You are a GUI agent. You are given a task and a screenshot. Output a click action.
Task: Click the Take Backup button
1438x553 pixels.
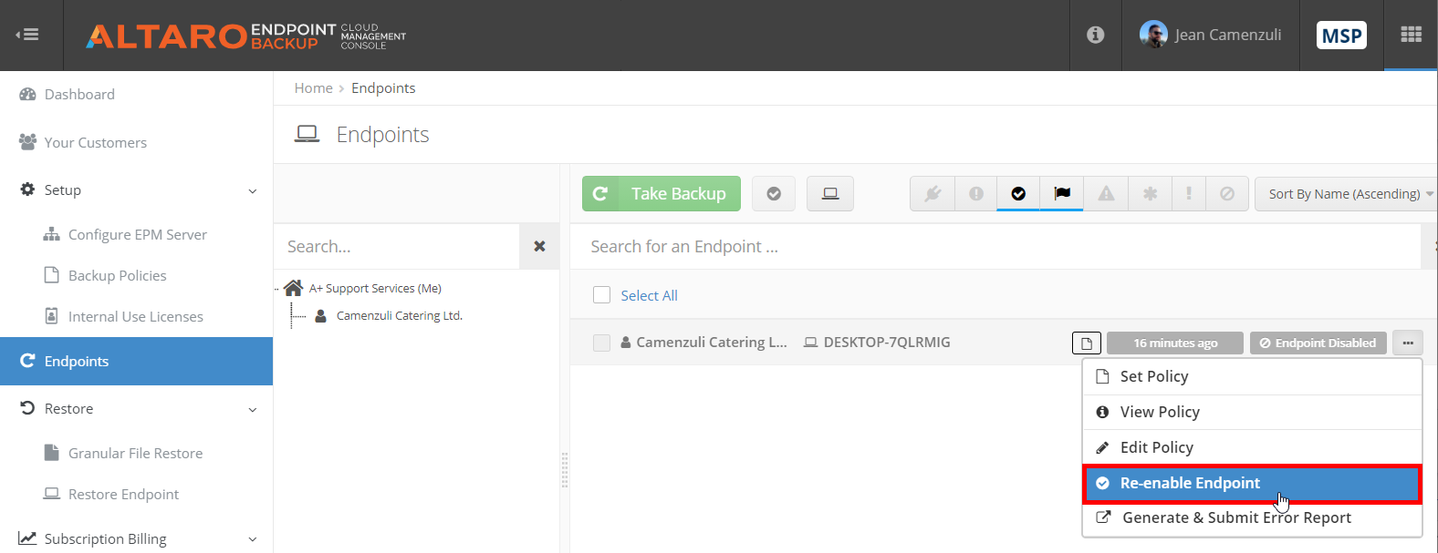click(662, 193)
